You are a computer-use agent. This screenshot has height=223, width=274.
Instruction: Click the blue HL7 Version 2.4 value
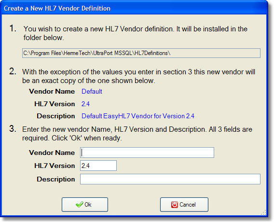pyautogui.click(x=85, y=104)
